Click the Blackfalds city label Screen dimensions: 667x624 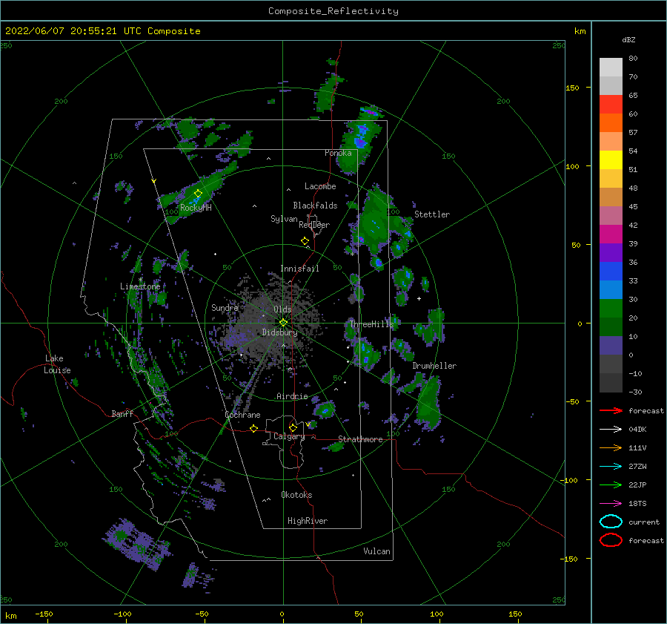point(315,206)
